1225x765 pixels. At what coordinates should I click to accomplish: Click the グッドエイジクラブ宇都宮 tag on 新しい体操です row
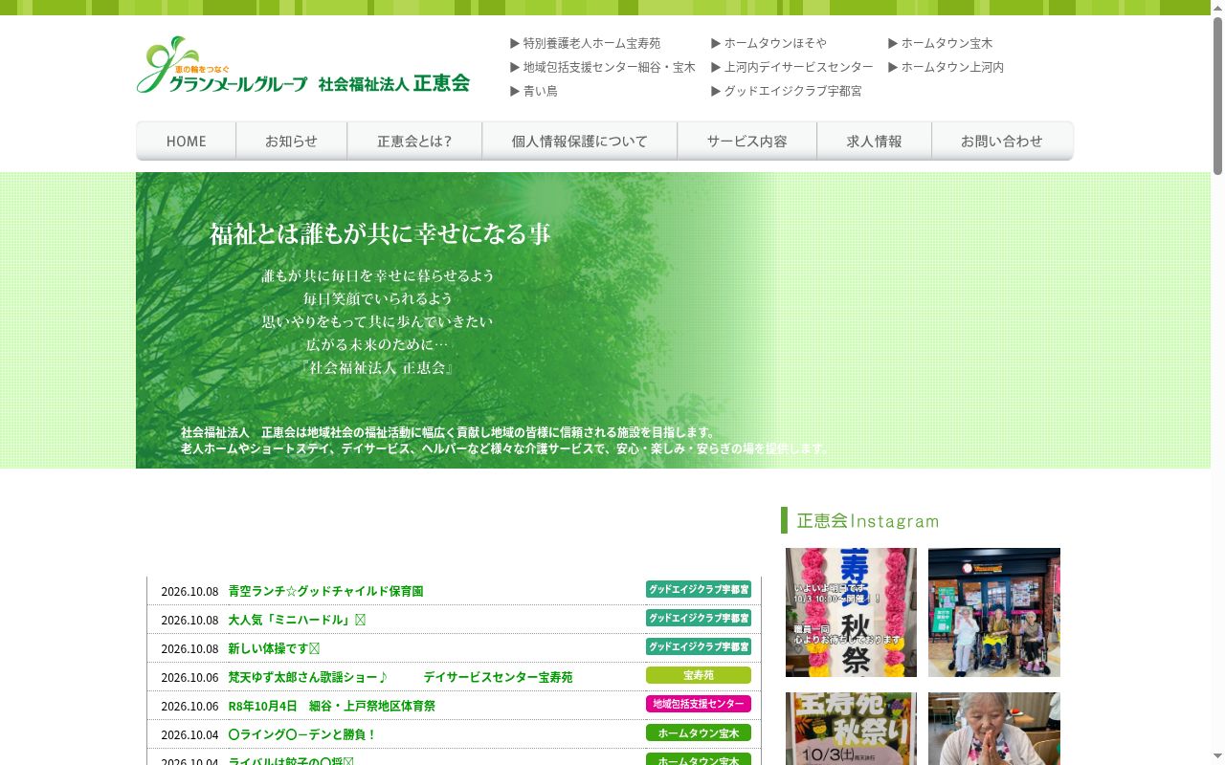coord(699,646)
